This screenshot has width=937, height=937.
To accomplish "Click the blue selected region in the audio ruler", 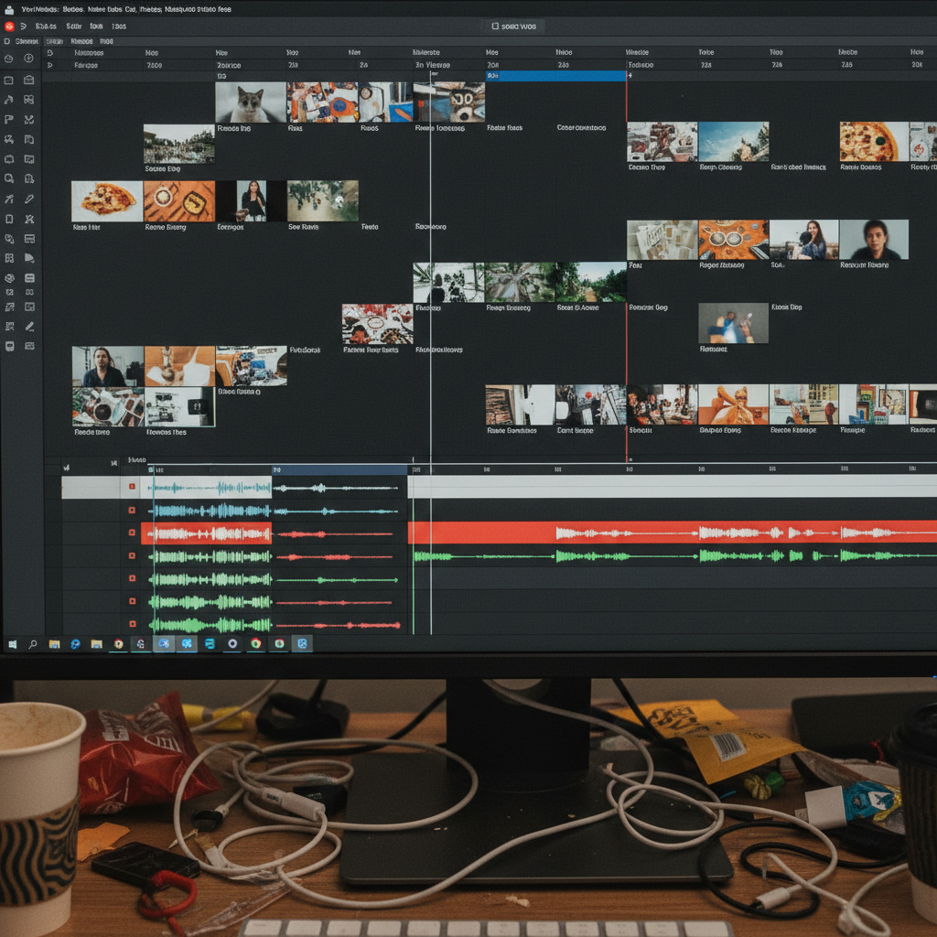I will tap(339, 470).
